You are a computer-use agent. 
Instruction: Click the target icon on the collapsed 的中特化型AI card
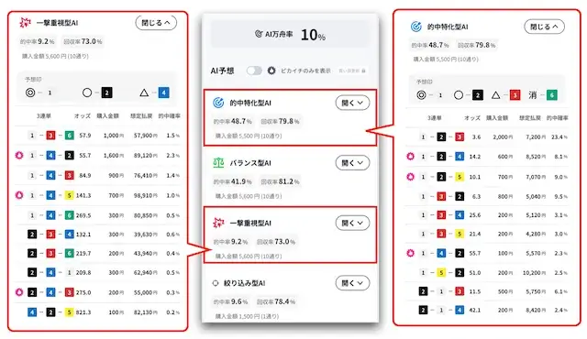pyautogui.click(x=218, y=103)
